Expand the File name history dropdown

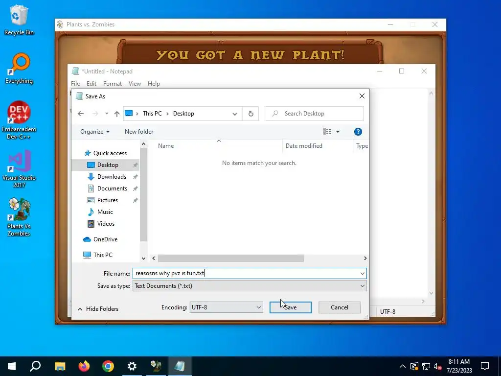(x=363, y=273)
